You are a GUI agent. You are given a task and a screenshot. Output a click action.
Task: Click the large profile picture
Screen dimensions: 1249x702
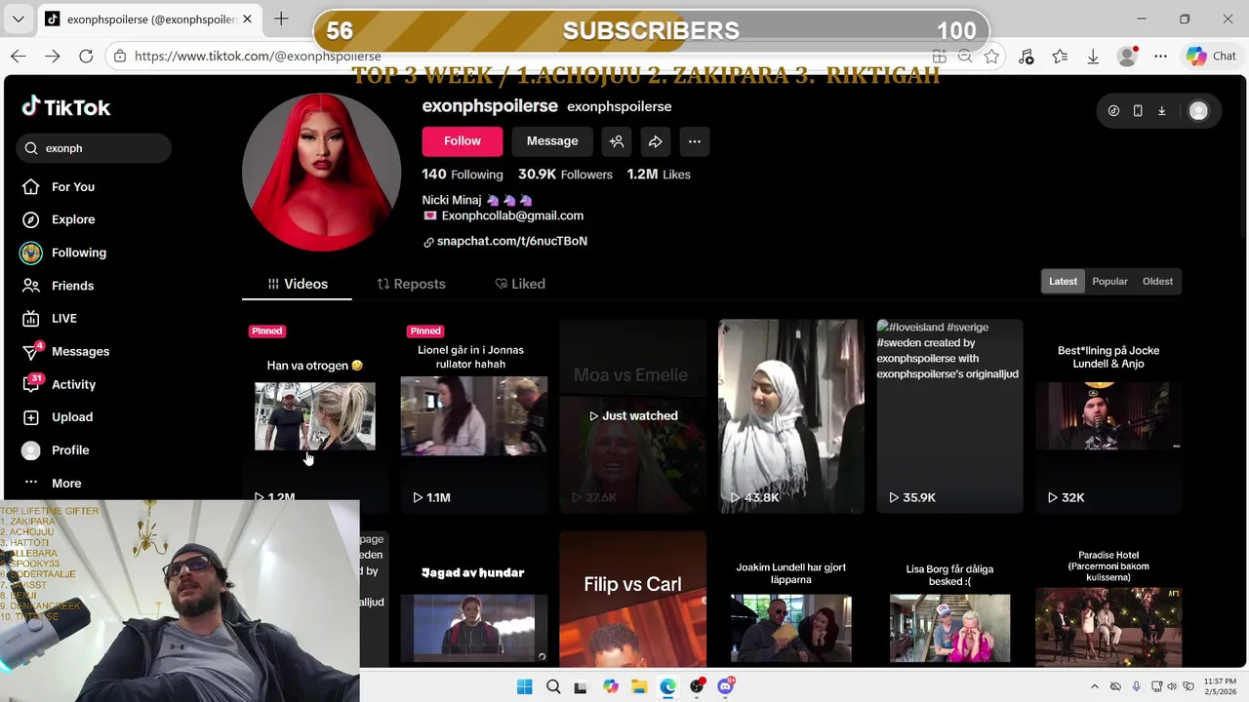click(321, 173)
